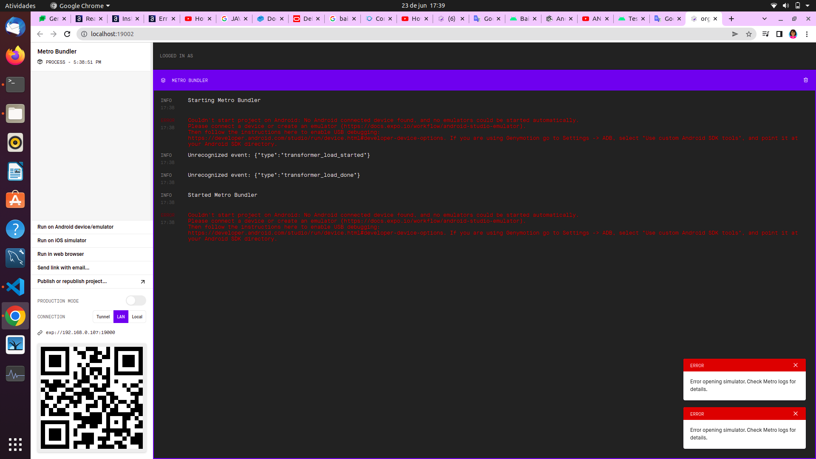Open Rhythmbox from the dock
This screenshot has width=816, height=459.
[x=15, y=142]
